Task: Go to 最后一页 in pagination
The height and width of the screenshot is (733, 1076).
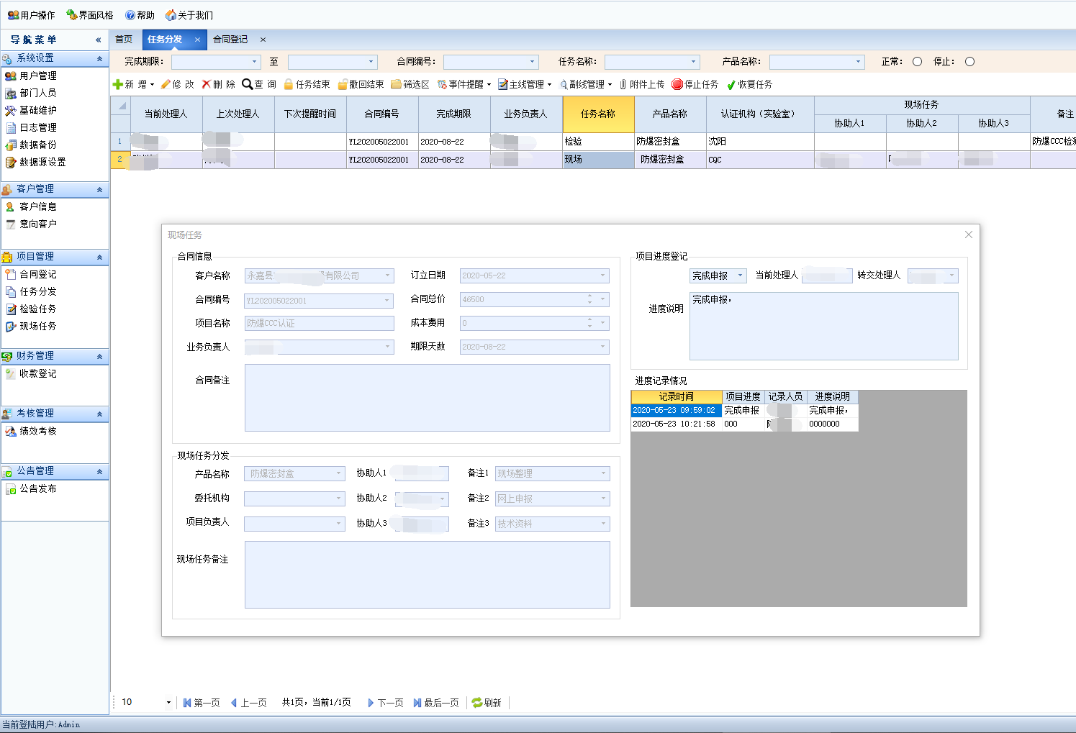Action: (436, 703)
